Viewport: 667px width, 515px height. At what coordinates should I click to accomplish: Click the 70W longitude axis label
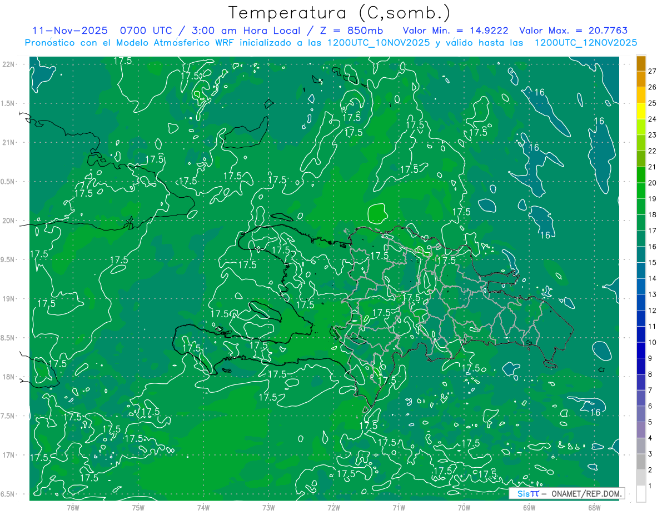pos(464,508)
